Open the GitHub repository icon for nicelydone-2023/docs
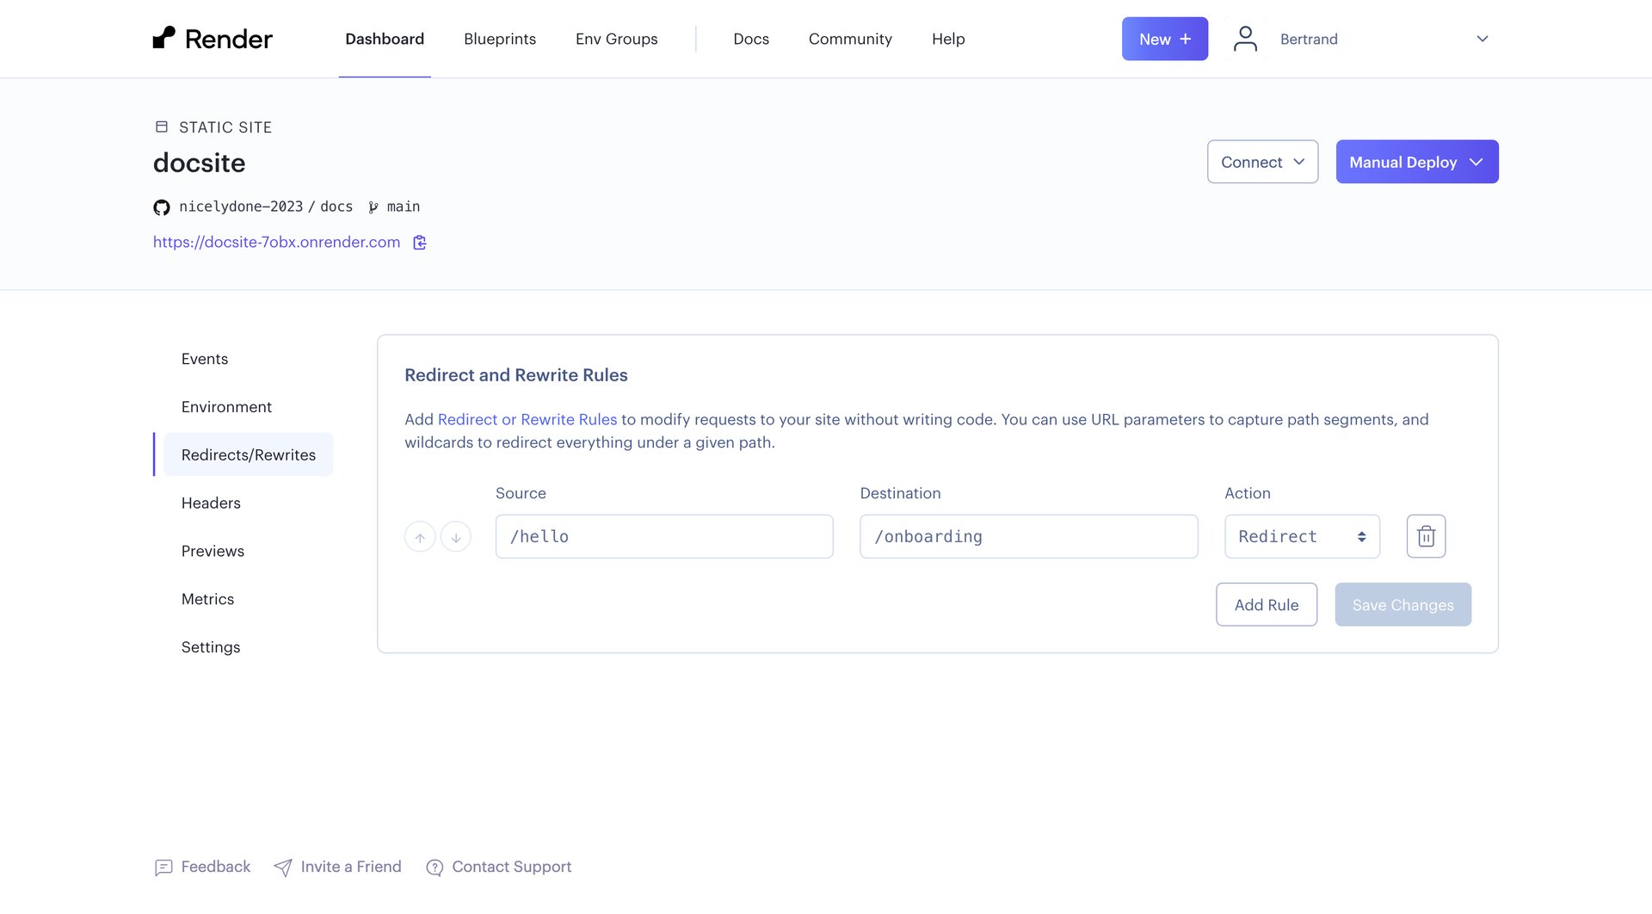 point(161,207)
